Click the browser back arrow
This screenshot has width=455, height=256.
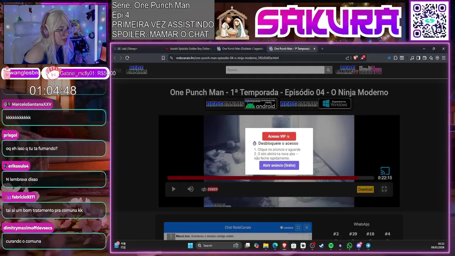tap(114, 58)
